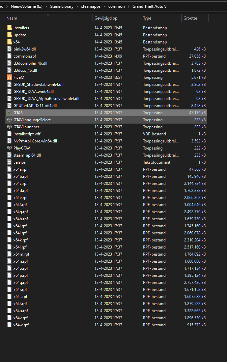
Task: Expand the chevron after SteamLibrary breadcrumb
Action: click(78, 6)
